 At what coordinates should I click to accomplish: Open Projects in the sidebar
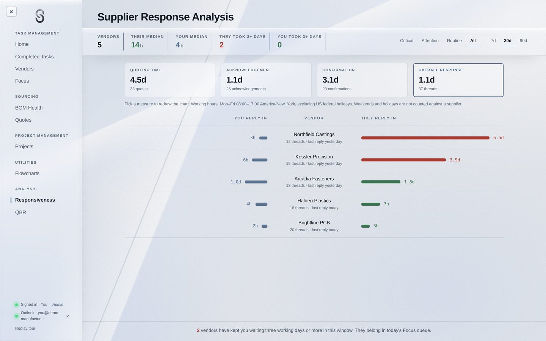click(24, 146)
